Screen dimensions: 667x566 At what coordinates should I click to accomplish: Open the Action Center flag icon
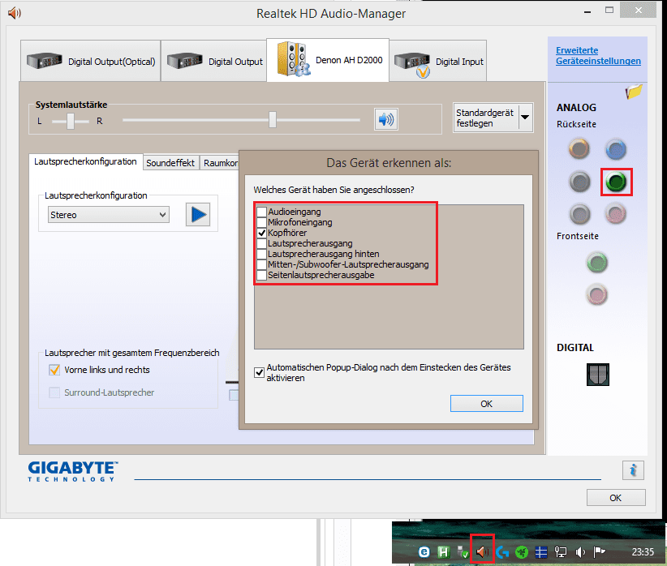[x=600, y=552]
